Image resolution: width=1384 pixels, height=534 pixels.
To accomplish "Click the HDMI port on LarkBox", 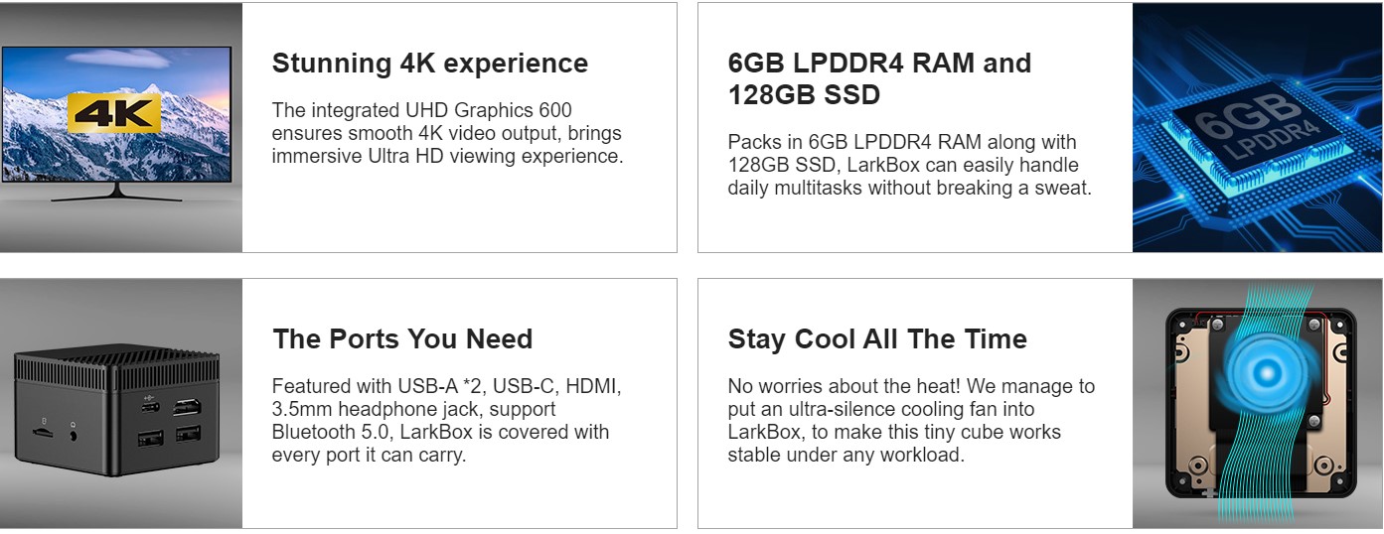I will point(187,407).
